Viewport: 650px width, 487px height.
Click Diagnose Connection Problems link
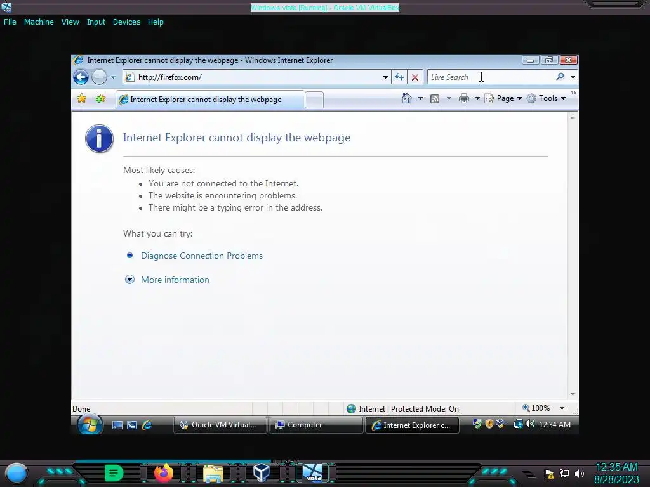(x=202, y=256)
